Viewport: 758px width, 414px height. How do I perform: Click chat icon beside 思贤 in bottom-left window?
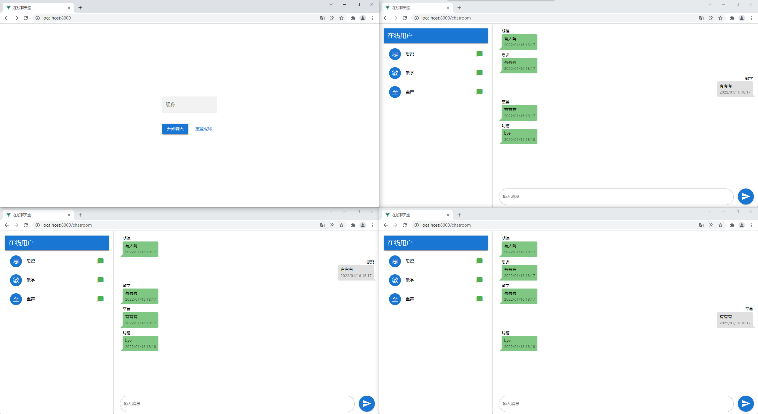point(100,261)
